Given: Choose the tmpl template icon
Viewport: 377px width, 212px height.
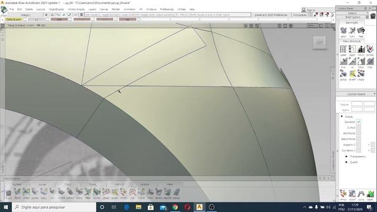Looking at the screenshot, I should (x=370, y=63).
